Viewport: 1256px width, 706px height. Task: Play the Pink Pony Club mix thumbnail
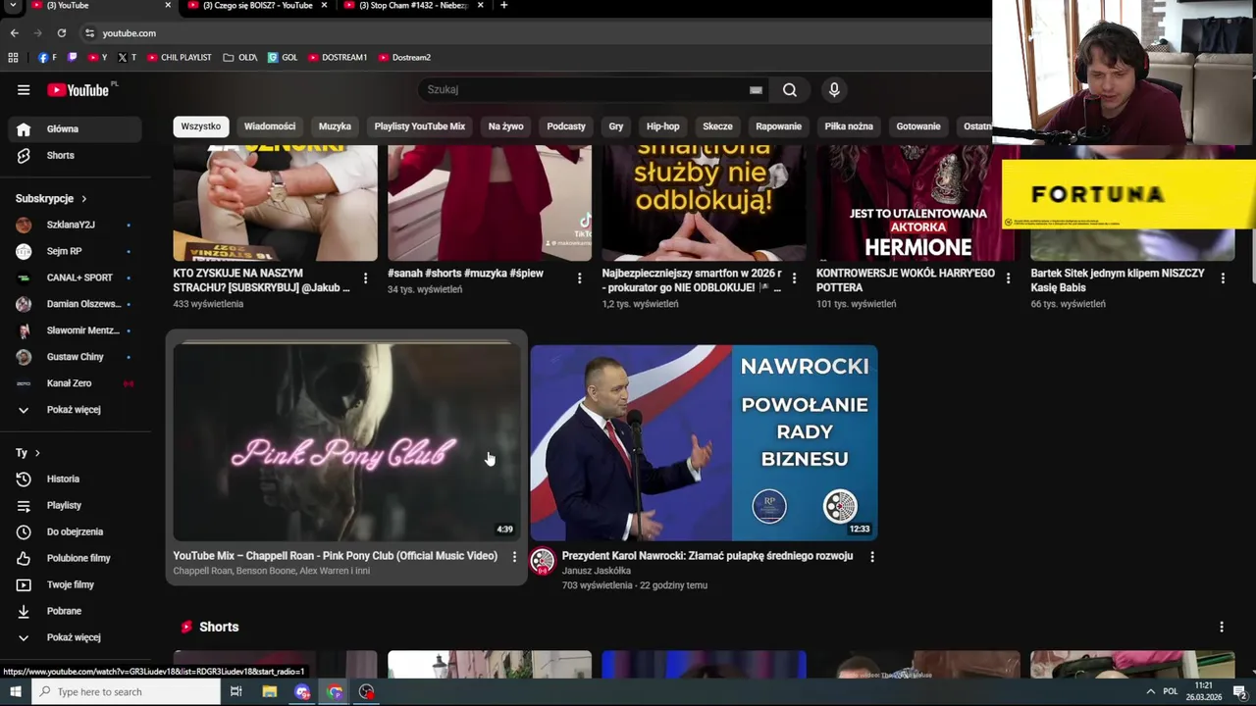pyautogui.click(x=346, y=441)
